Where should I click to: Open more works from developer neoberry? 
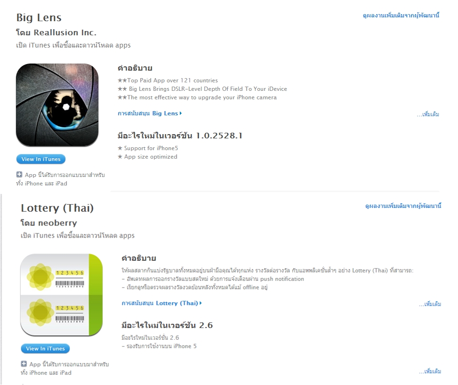click(403, 206)
